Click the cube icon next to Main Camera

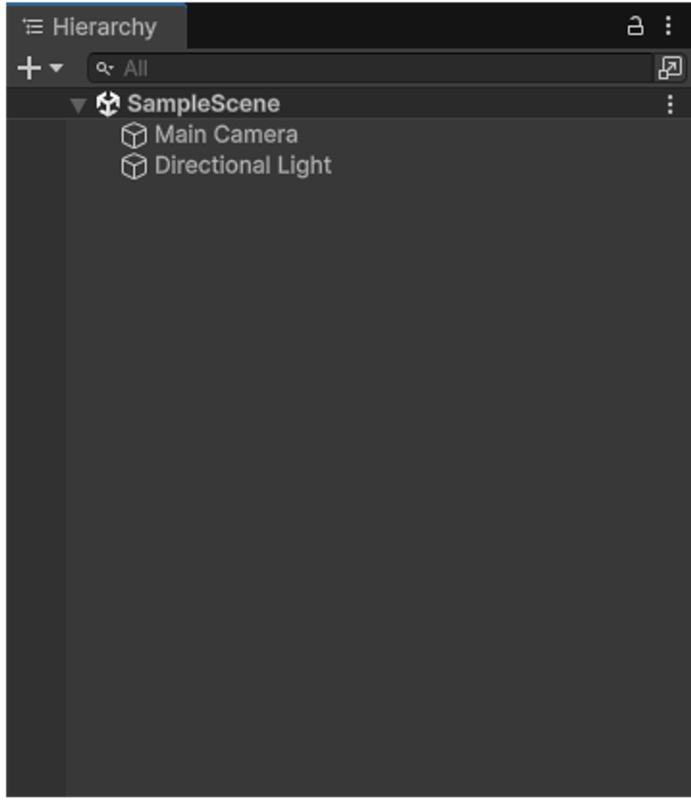134,136
